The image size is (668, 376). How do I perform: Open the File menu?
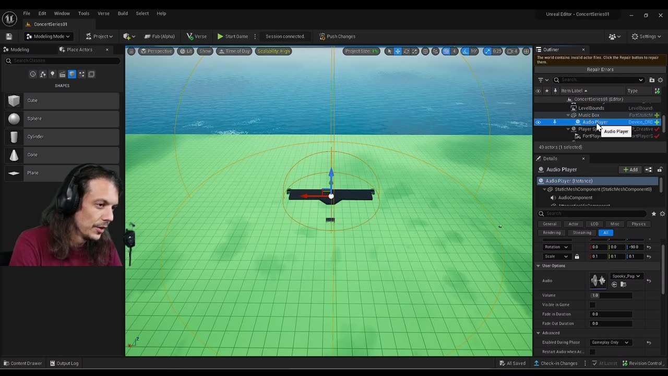point(27,14)
